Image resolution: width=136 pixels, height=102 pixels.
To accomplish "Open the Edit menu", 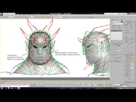I will tap(5, 15).
